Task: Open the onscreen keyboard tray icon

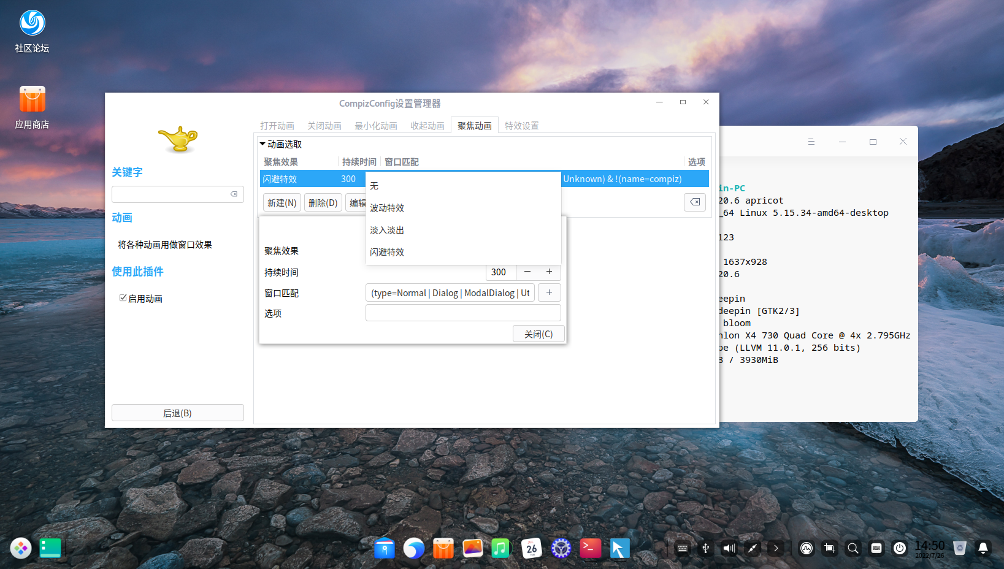Action: (x=683, y=548)
